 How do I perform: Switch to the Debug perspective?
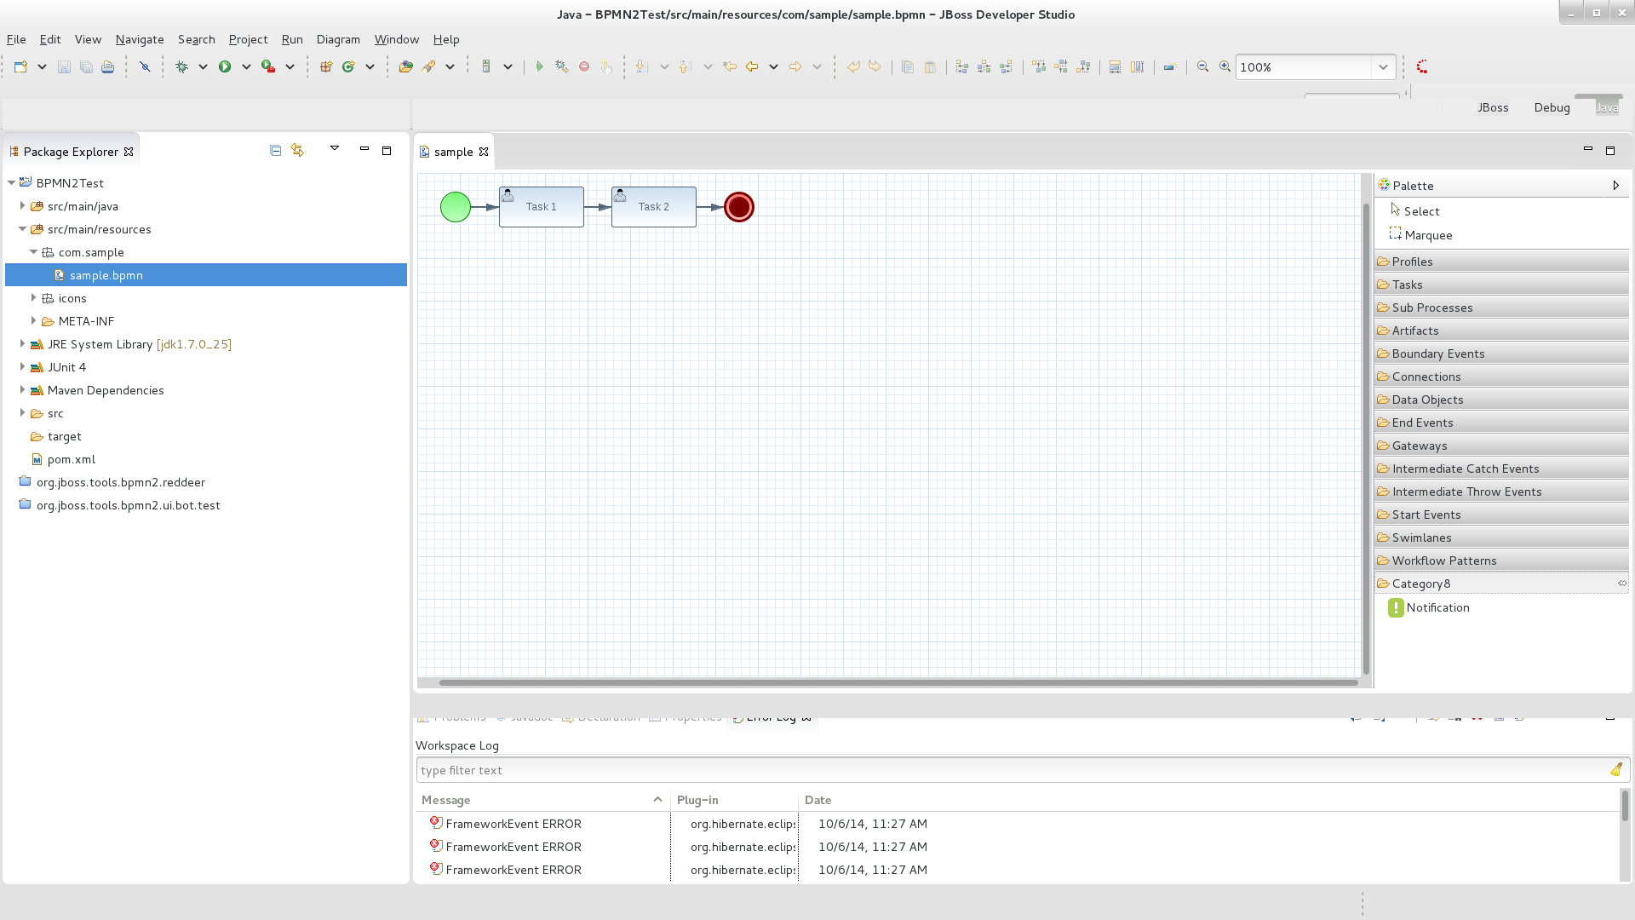tap(1552, 107)
